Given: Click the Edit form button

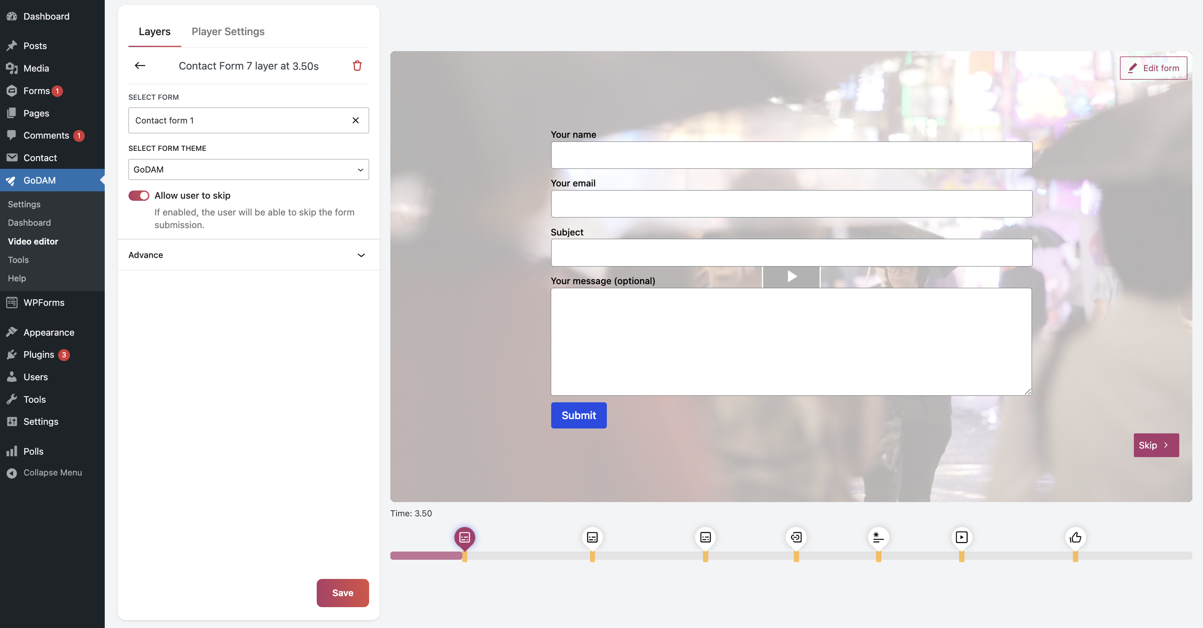Looking at the screenshot, I should coord(1153,68).
